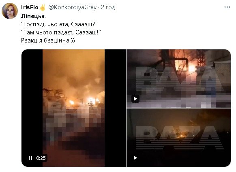The image size is (236, 172).
Task: Play the top-right BAZA video
Action: 135,99
